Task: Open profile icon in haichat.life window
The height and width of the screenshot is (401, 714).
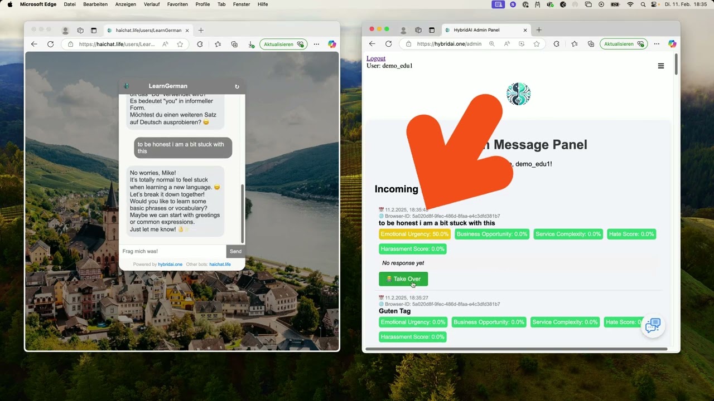Action: click(65, 30)
